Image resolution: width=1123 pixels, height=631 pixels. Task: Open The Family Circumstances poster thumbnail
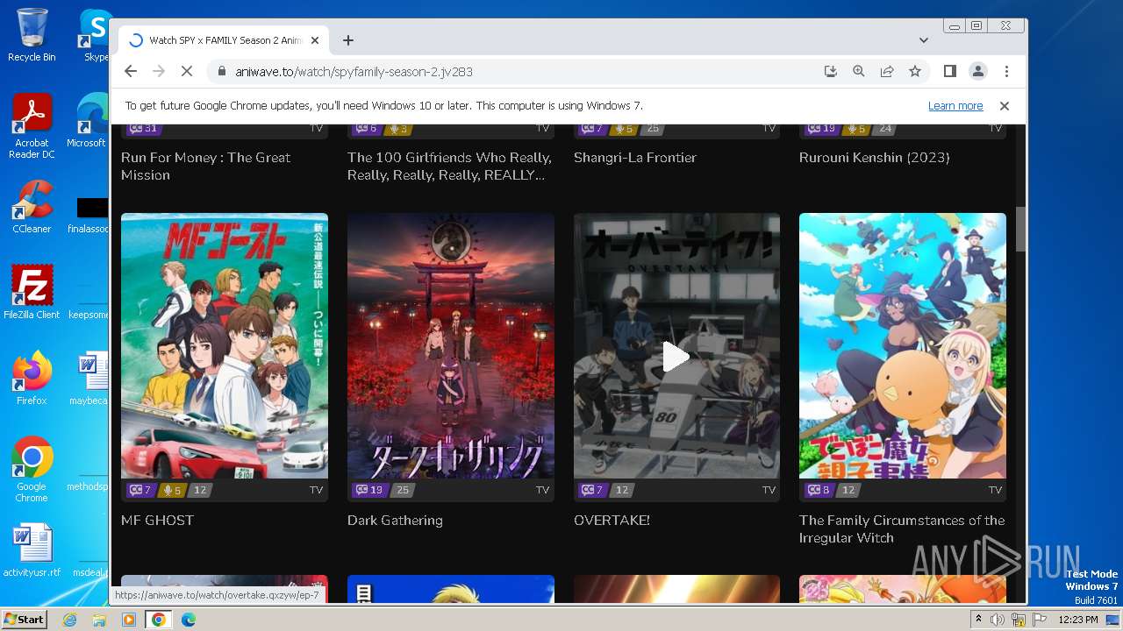pyautogui.click(x=903, y=345)
